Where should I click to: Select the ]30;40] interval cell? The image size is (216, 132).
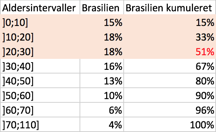click(40, 66)
